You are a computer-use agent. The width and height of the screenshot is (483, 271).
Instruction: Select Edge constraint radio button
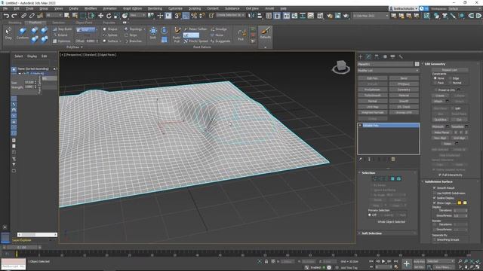coord(450,78)
